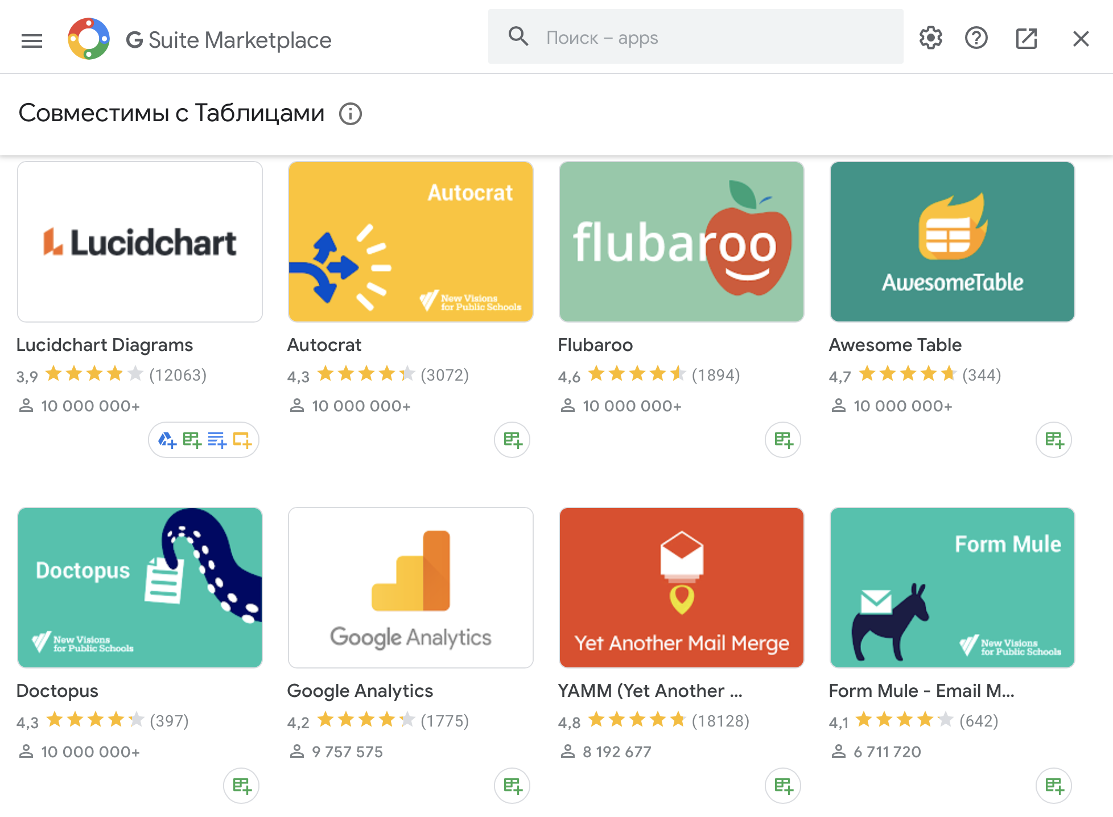This screenshot has height=817, width=1113.
Task: Click the Flubaroo app title
Action: coord(595,345)
